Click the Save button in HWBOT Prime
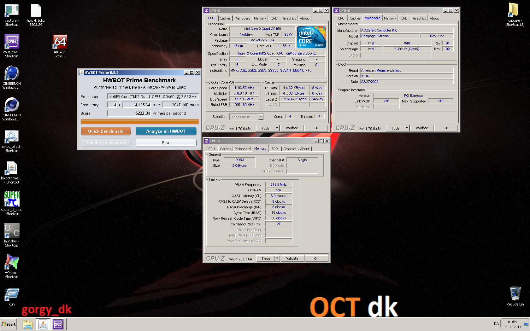This screenshot has width=530, height=331. pyautogui.click(x=166, y=142)
